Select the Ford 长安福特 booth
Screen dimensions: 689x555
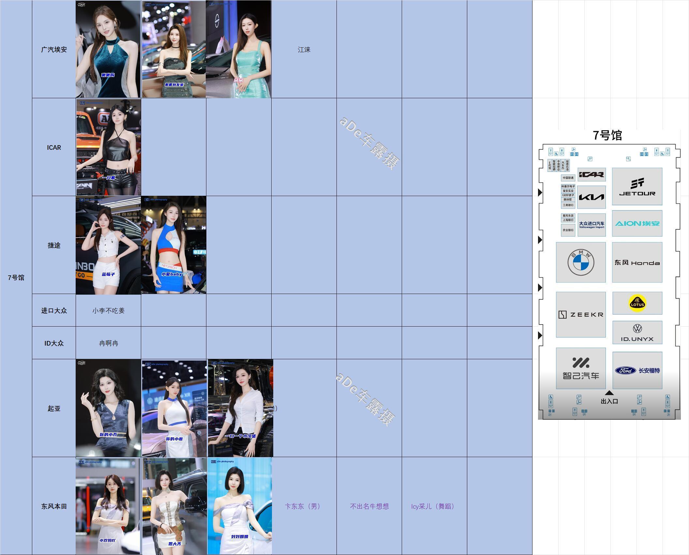[x=637, y=370]
